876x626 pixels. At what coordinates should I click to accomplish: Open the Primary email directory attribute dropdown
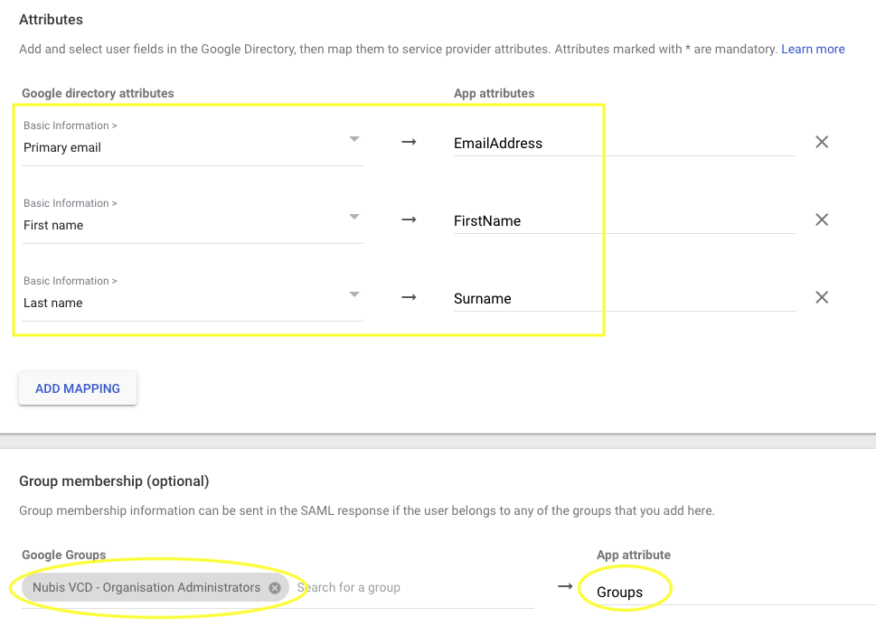click(354, 139)
